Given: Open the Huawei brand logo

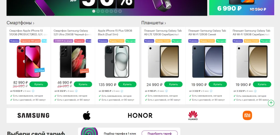Looking at the screenshot, I should click(x=193, y=115).
